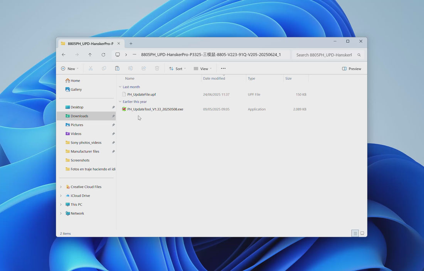The width and height of the screenshot is (424, 271).
Task: Click the Refresh icon in navigation bar
Action: (103, 55)
